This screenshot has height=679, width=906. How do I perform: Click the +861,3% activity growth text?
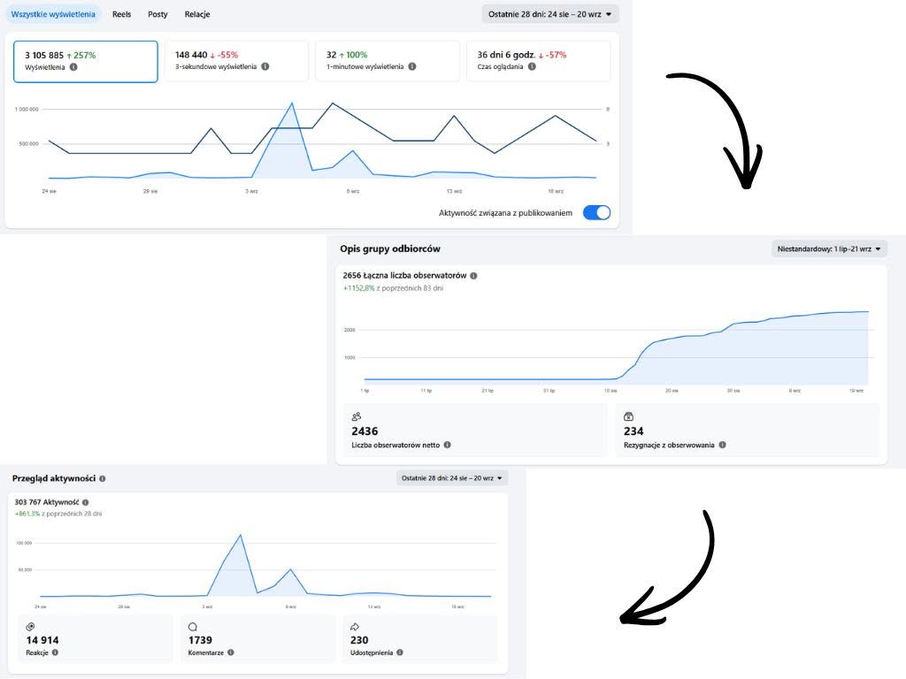(x=27, y=514)
